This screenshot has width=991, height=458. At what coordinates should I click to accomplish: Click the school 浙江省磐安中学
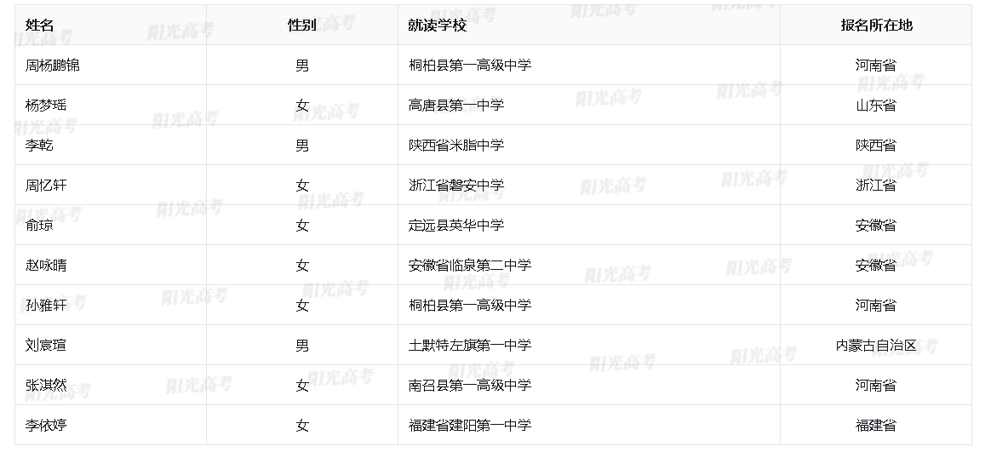(x=456, y=185)
